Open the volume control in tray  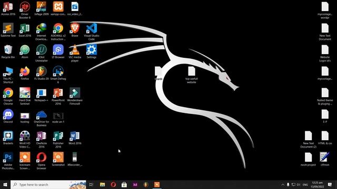point(299,184)
